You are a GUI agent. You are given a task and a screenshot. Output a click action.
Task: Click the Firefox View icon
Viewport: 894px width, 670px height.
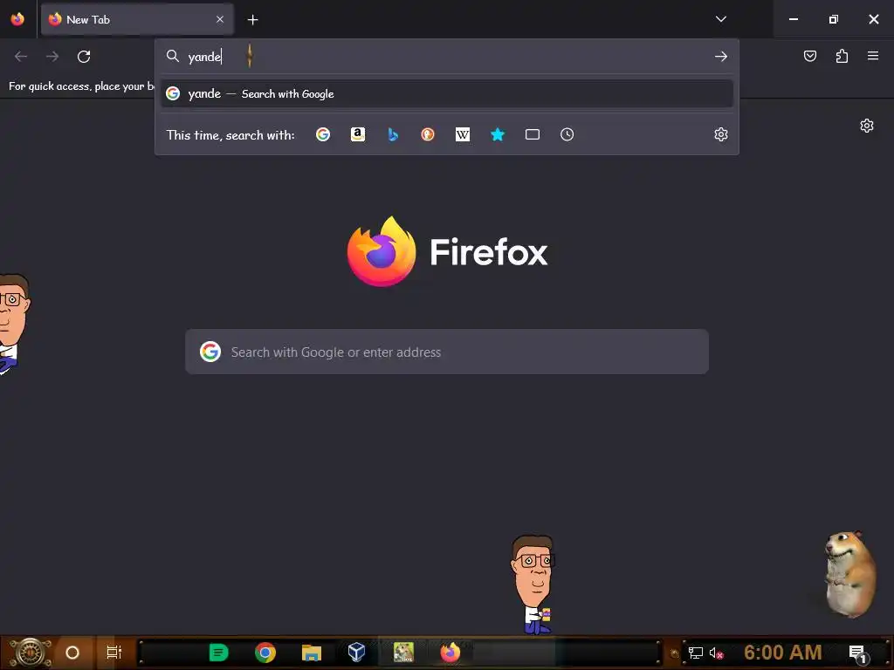pyautogui.click(x=17, y=19)
